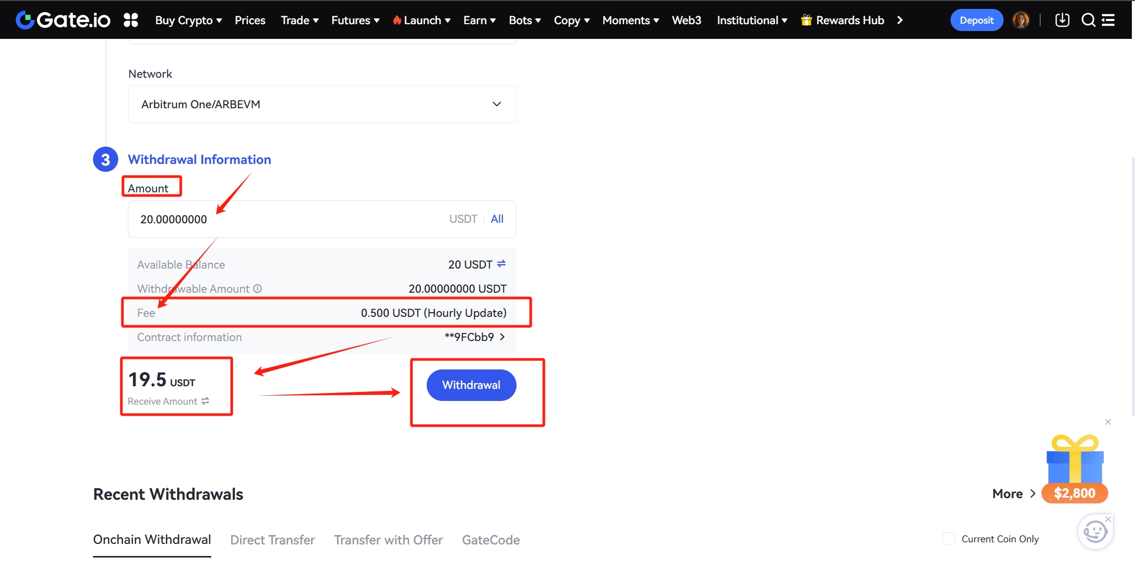The height and width of the screenshot is (577, 1135).
Task: Expand Contract information chevron
Action: (502, 337)
